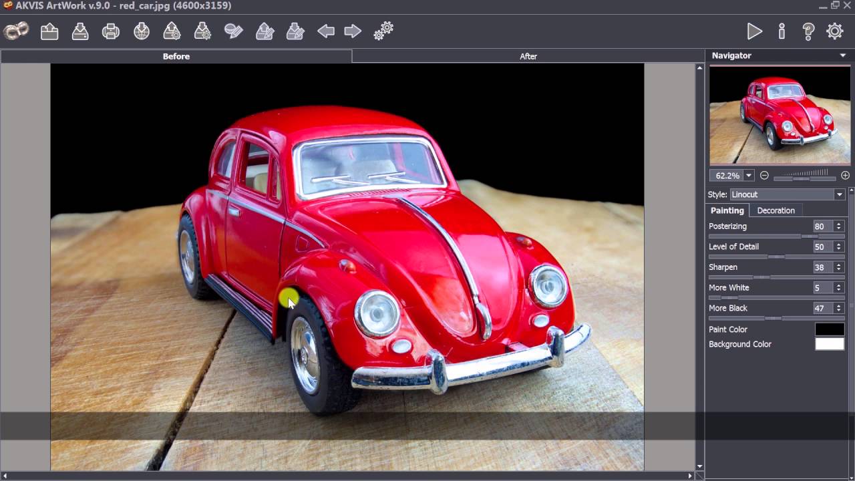Click the Open image toolbar icon
The image size is (855, 481).
[x=49, y=31]
